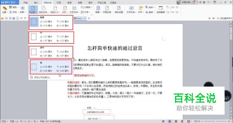Image resolution: width=233 pixels, height=123 pixels.
Task: Switch to the 开始 ribbon tab
Action: (x=26, y=3)
